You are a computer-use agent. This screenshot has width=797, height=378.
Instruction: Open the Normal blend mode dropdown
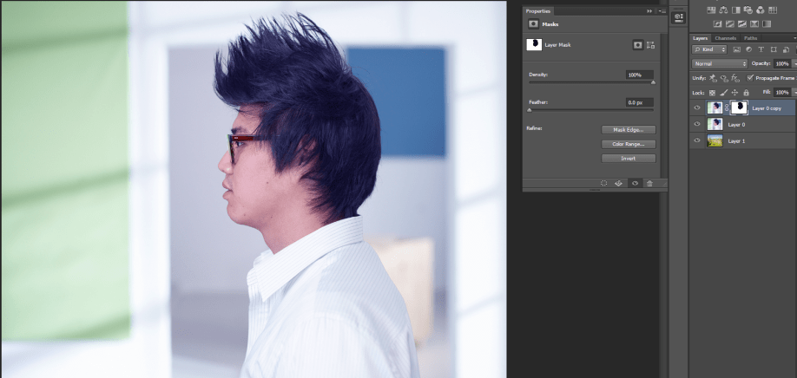point(720,64)
